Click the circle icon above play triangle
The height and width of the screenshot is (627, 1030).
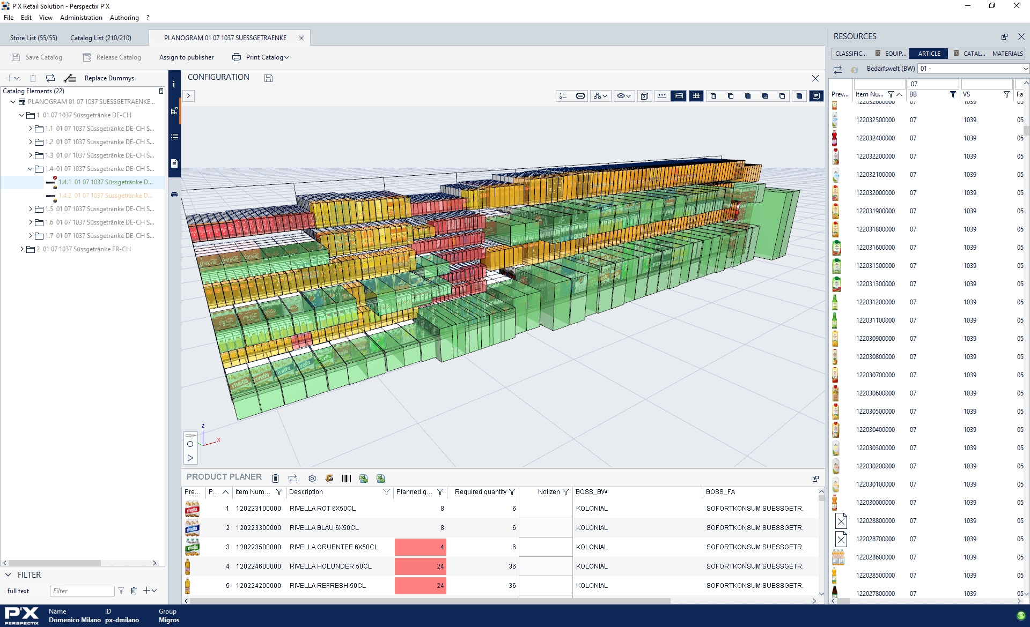(x=190, y=444)
